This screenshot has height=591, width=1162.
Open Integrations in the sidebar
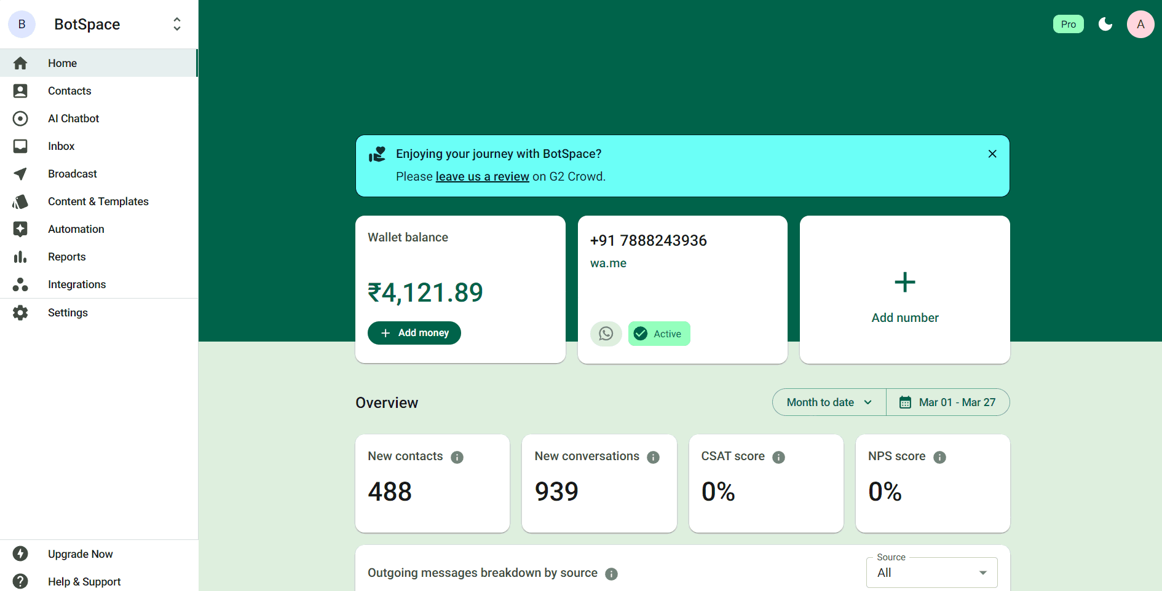point(99,284)
